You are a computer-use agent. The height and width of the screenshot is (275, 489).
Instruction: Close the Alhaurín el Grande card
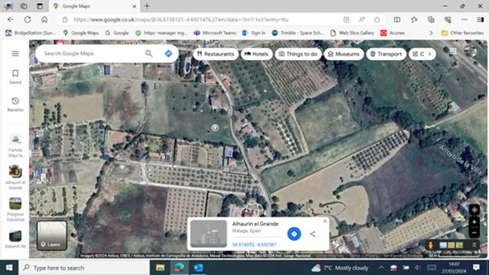[325, 221]
